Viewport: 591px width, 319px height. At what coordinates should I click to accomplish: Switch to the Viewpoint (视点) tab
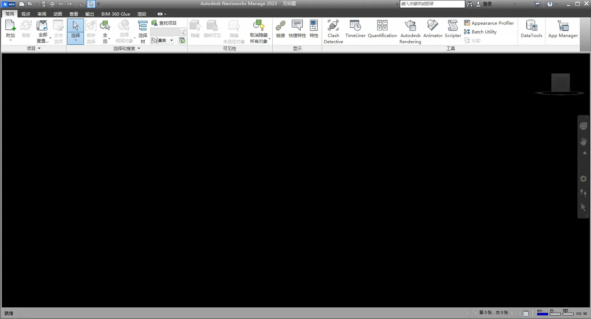click(26, 14)
